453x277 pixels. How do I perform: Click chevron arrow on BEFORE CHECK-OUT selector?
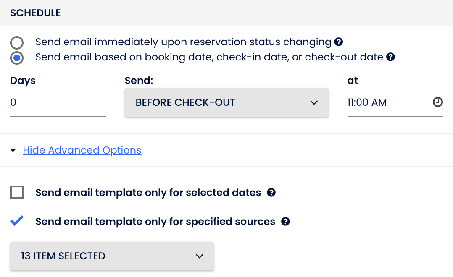[x=314, y=102]
